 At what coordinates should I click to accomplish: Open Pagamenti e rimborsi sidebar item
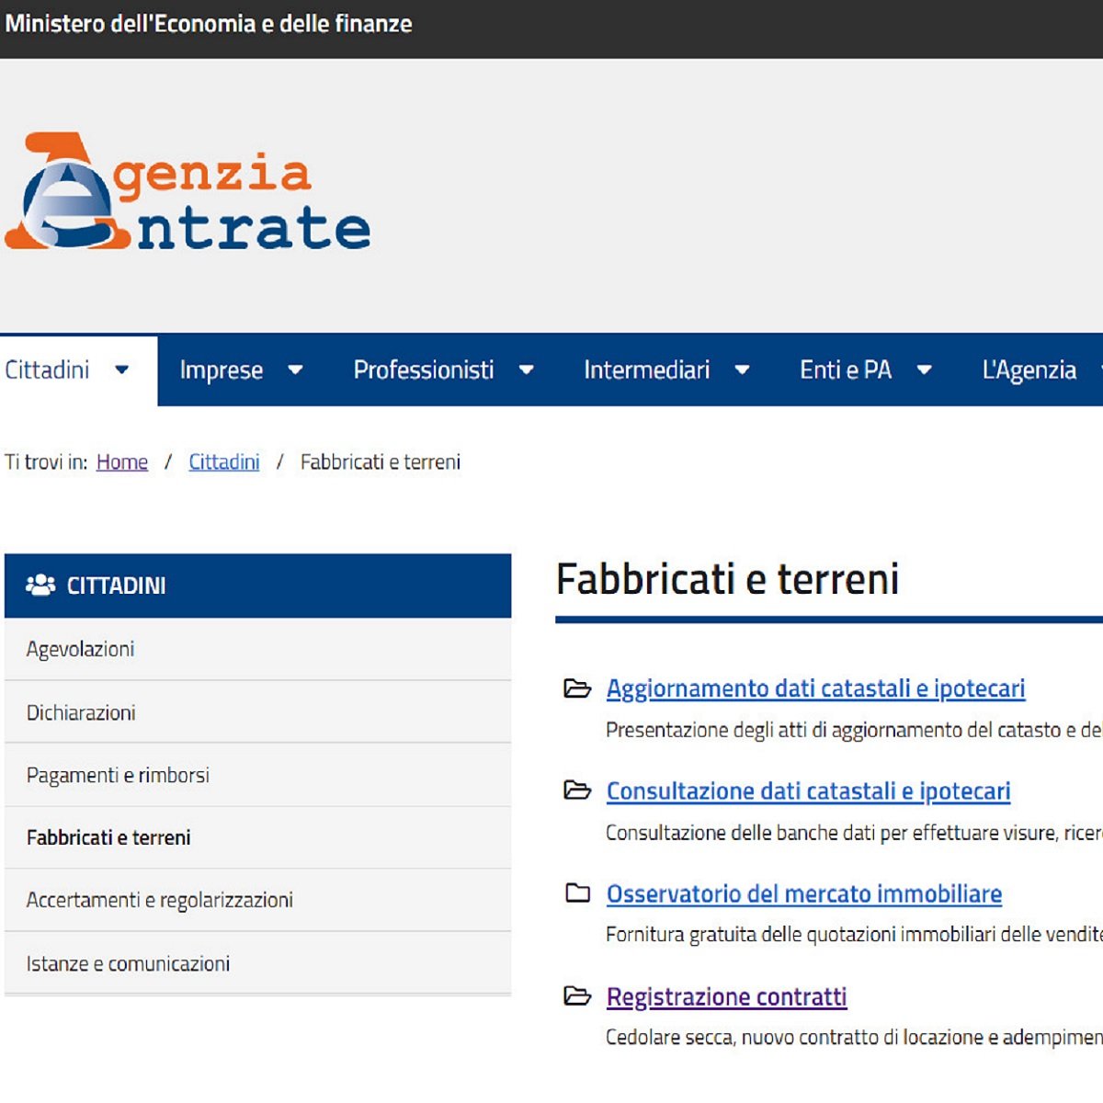pyautogui.click(x=118, y=775)
